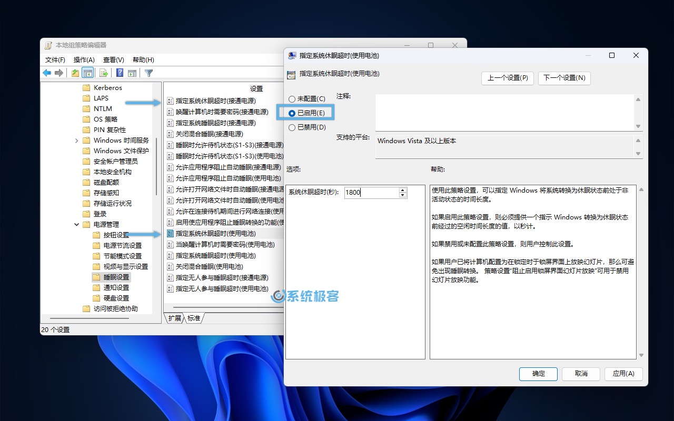The image size is (674, 421).
Task: Click the Up One Level folder toolbar icon
Action: [x=75, y=73]
